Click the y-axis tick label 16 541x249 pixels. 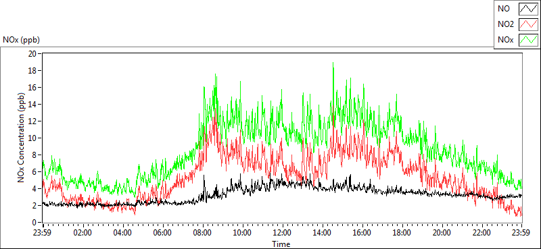(32, 88)
